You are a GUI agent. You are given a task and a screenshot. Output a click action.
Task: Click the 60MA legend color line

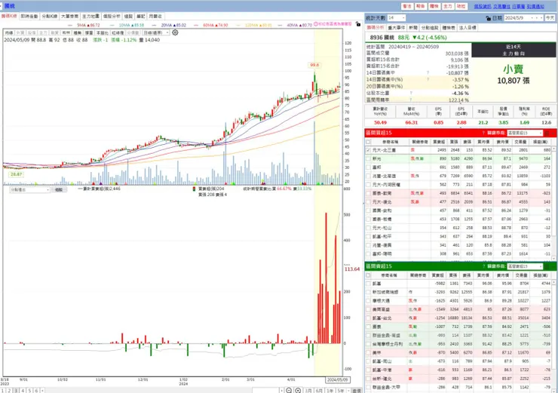[196, 26]
